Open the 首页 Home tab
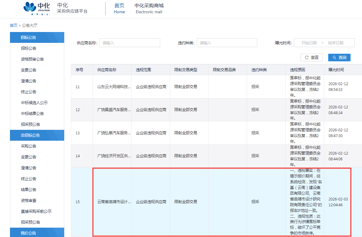This screenshot has height=237, width=362. (x=119, y=8)
